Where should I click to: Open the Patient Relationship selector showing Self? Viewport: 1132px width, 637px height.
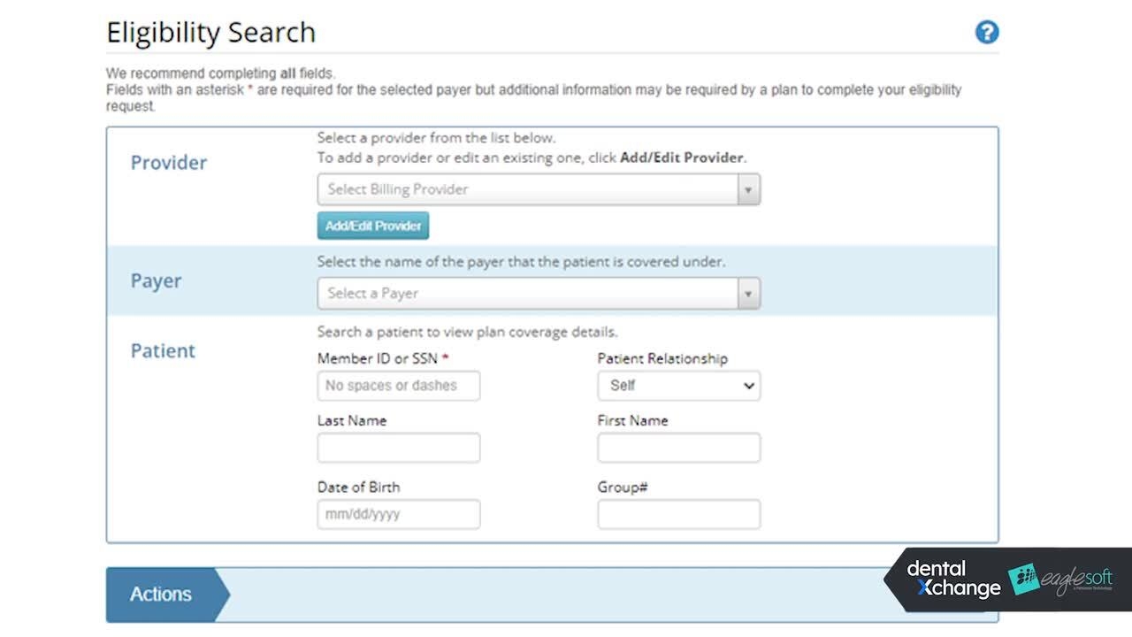(678, 386)
